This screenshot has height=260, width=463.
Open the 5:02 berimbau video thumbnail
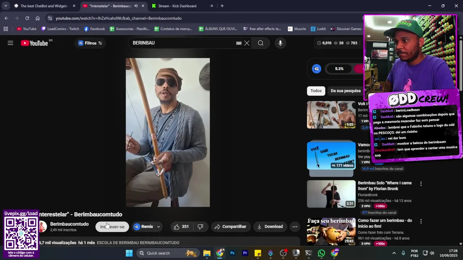331,115
